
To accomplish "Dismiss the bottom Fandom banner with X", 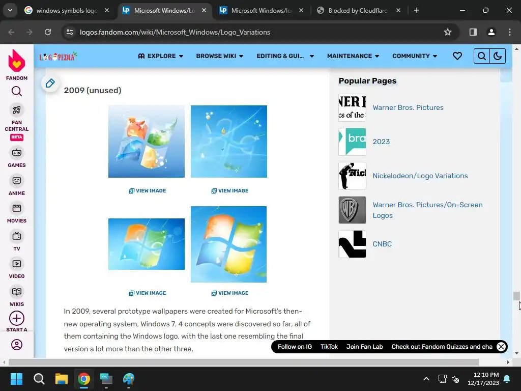I will point(501,347).
